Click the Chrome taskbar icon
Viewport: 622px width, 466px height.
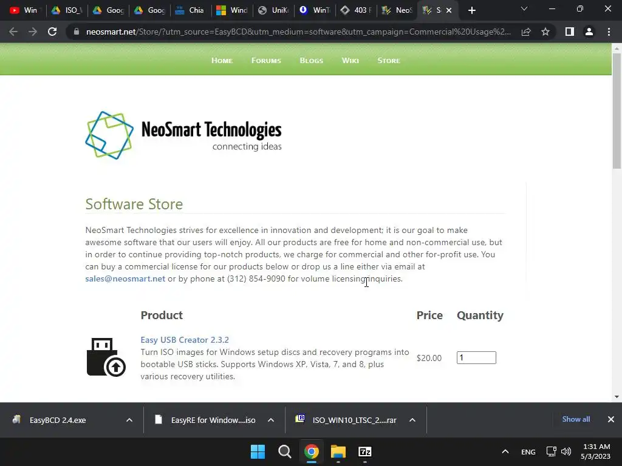(312, 451)
